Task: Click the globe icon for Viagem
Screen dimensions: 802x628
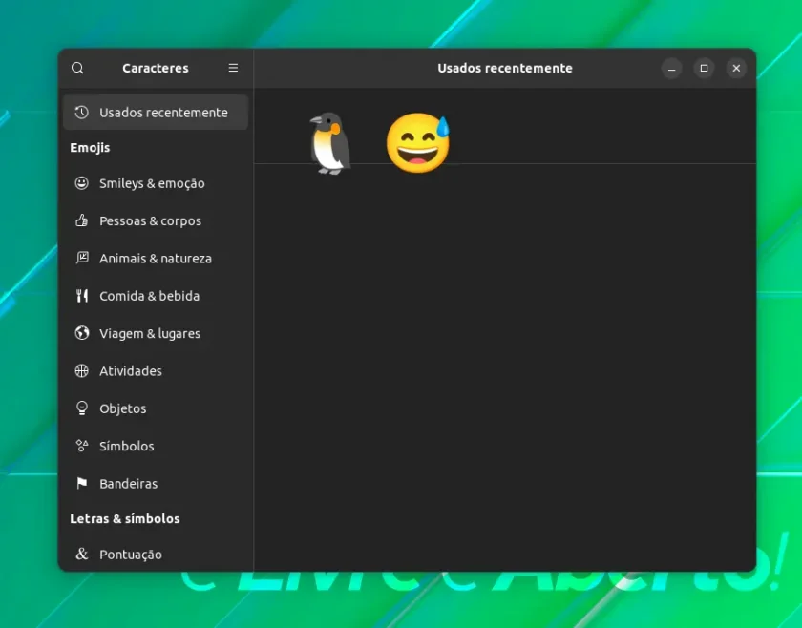Action: (x=82, y=333)
